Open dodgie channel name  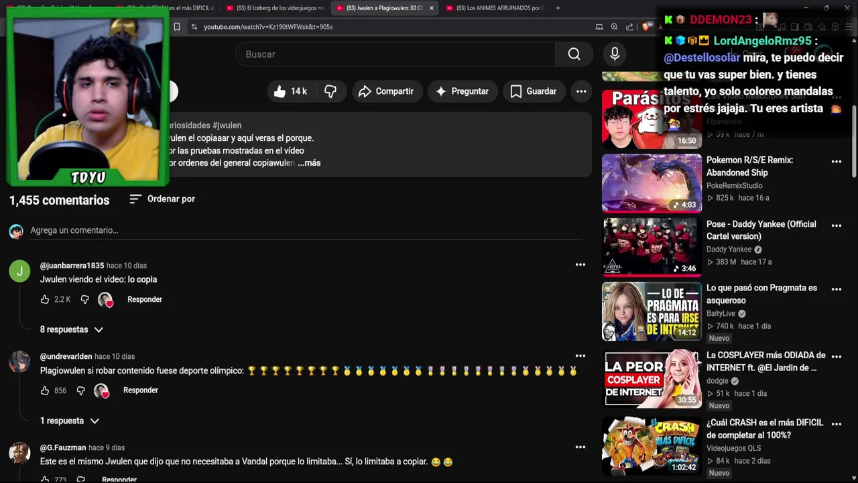(x=718, y=381)
